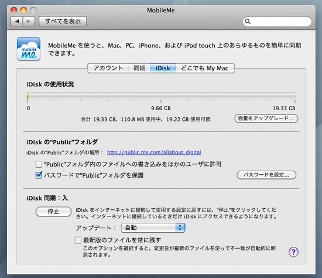Stop iDisk sync with 停止 button
Viewport: 322px width, 278px height.
pyautogui.click(x=53, y=212)
